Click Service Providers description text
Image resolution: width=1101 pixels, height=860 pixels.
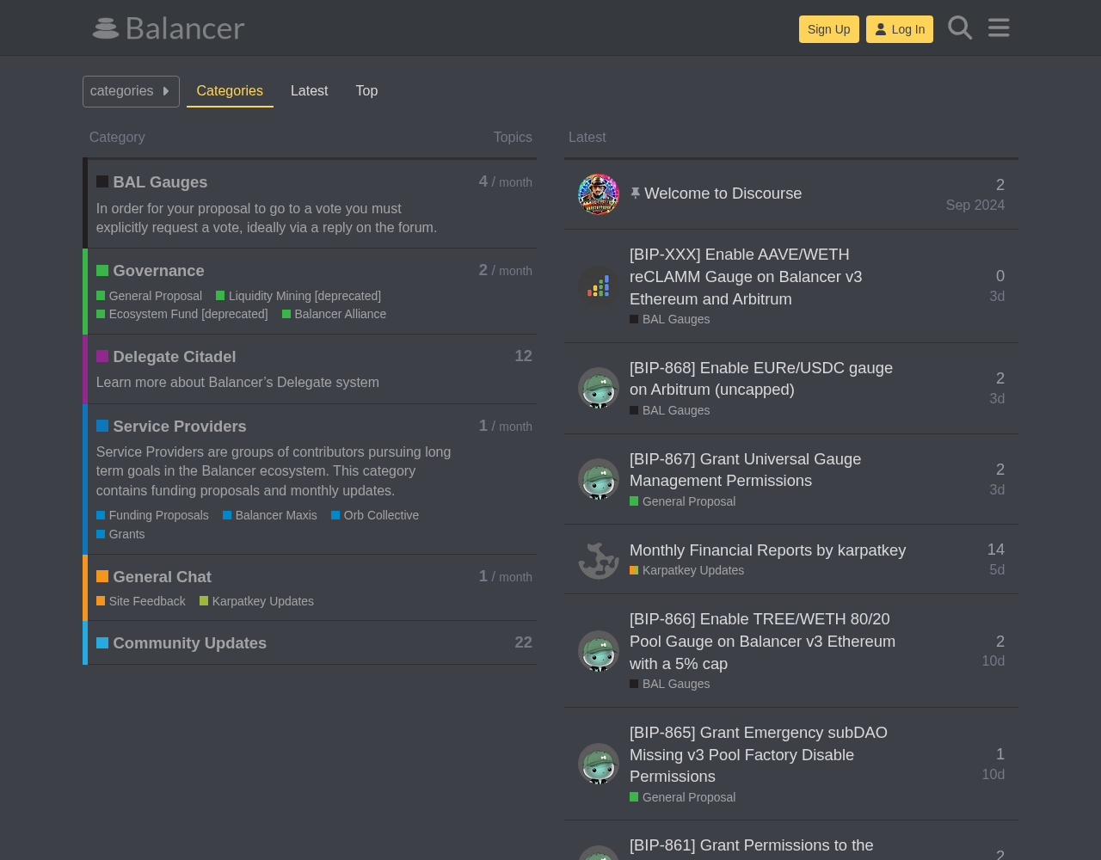[x=274, y=471]
